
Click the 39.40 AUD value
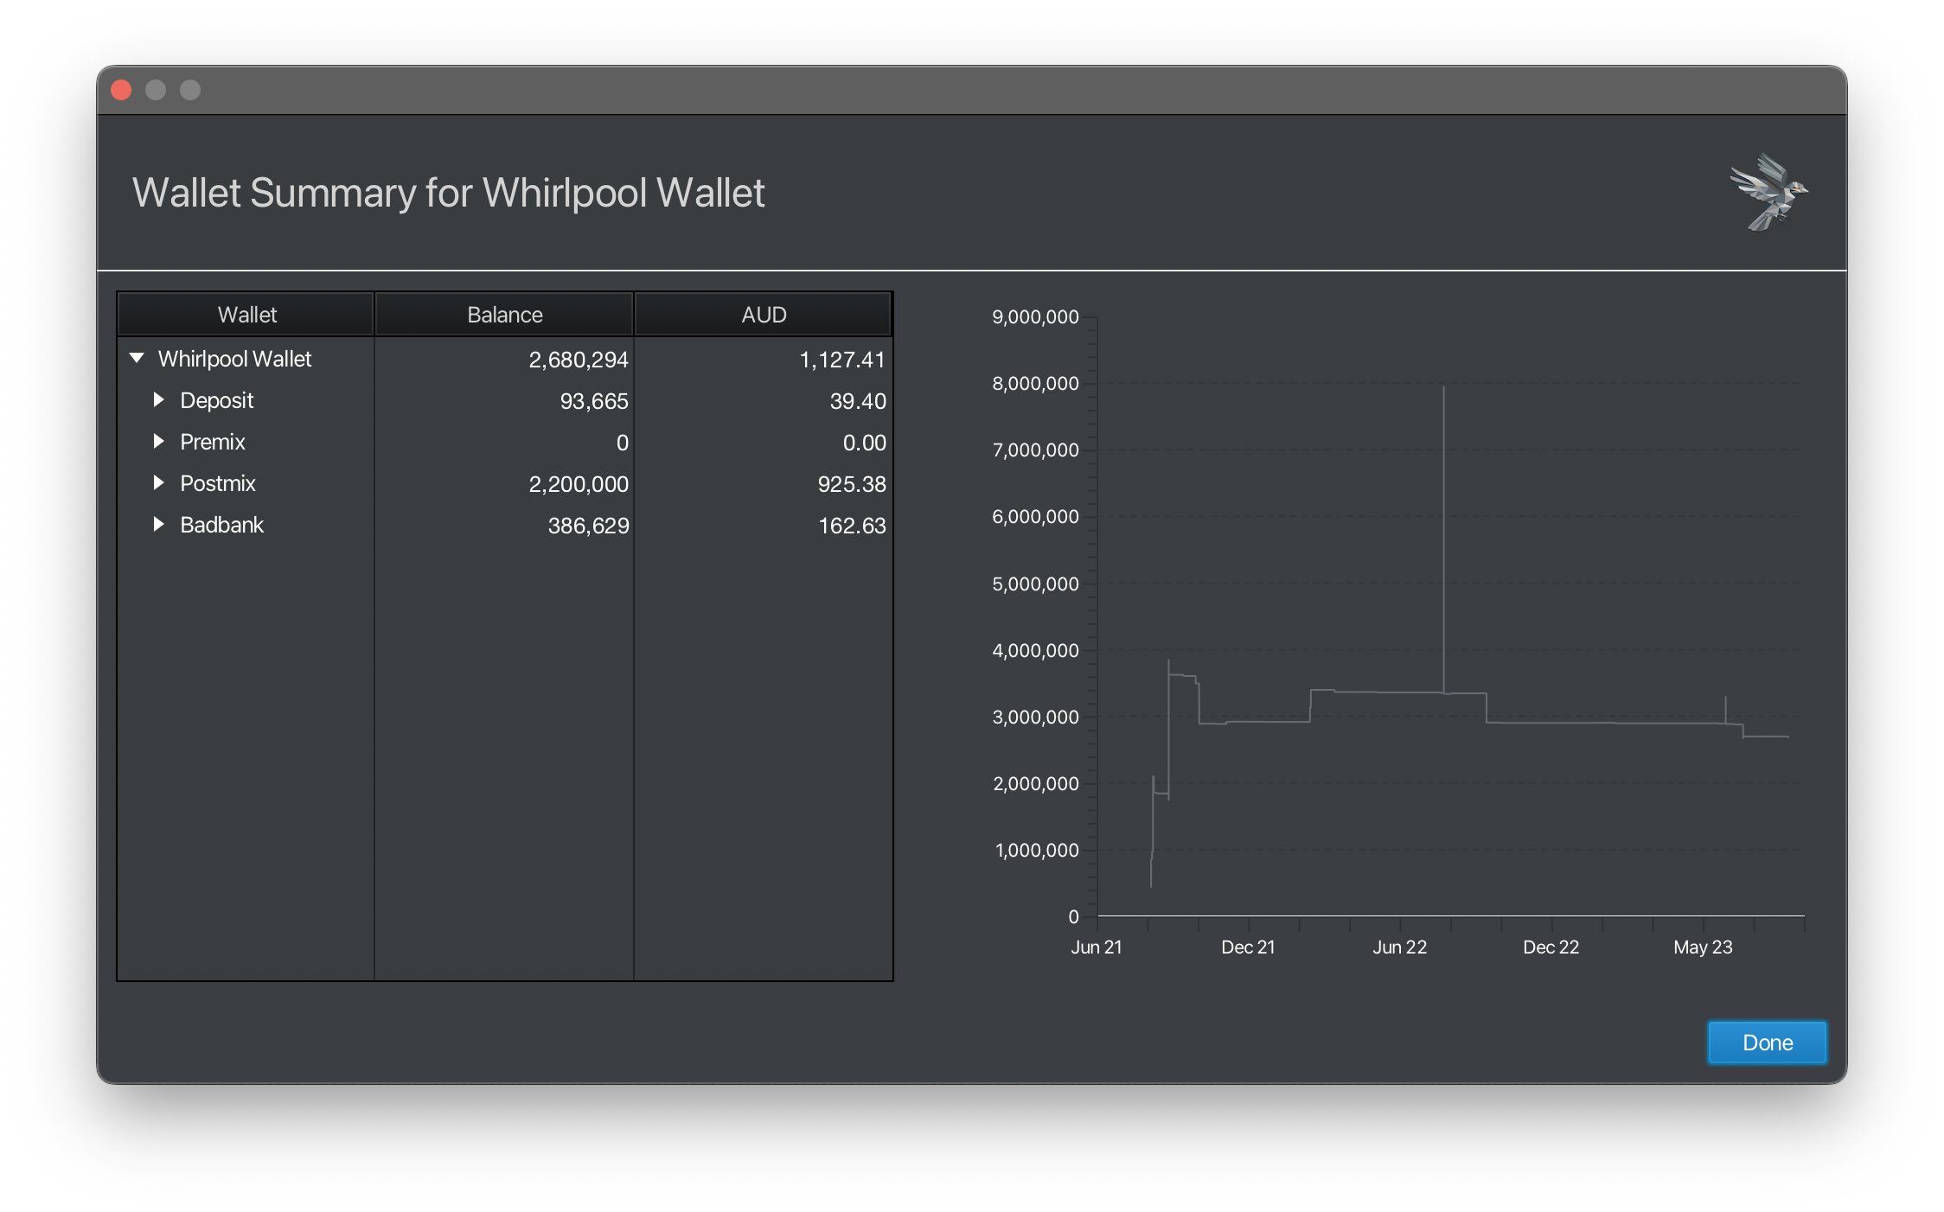click(x=858, y=401)
